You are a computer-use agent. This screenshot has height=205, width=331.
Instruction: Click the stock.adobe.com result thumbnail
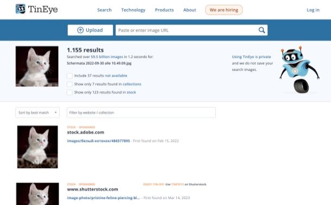point(37,147)
